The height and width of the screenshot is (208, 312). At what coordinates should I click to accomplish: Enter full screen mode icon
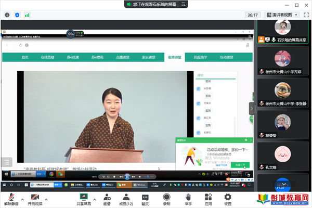click(306, 15)
